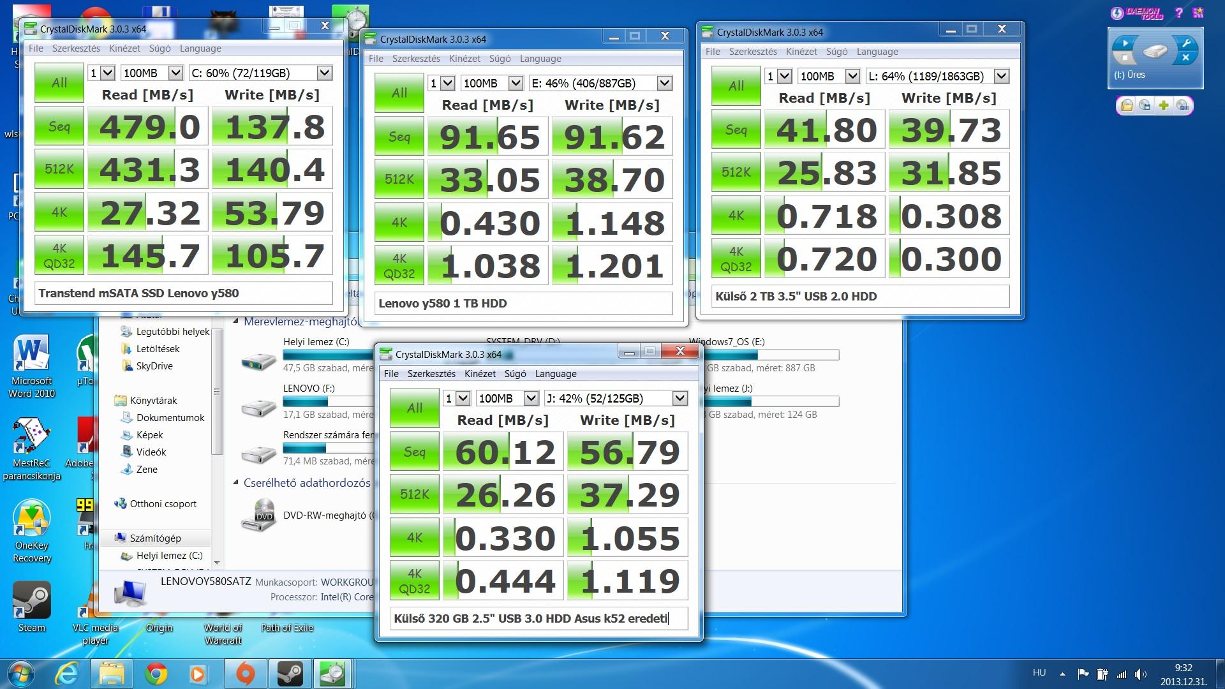Open Kinézet menu in Külső 2 TB window

801,52
